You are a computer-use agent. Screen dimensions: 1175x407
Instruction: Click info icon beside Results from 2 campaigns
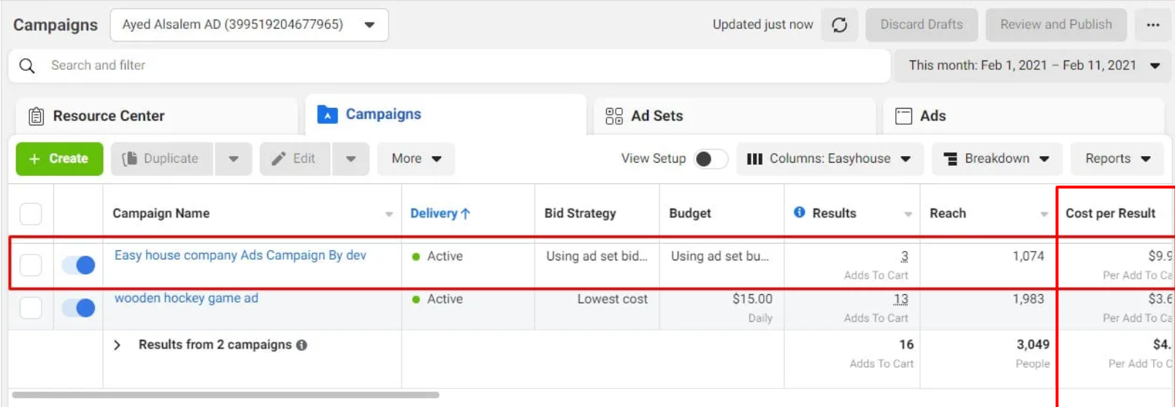tap(302, 345)
